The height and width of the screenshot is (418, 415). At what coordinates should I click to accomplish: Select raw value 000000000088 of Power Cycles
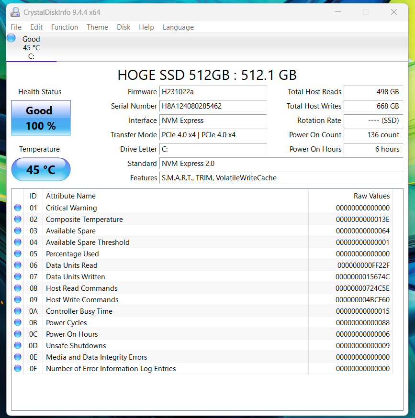tap(363, 322)
